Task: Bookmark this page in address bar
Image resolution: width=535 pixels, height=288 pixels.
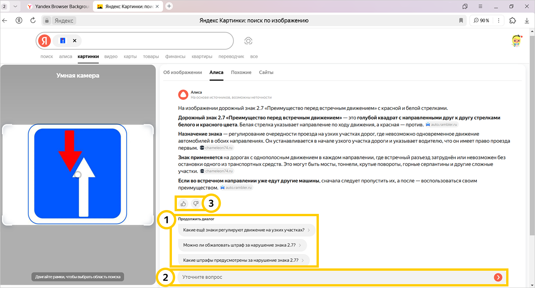Action: pyautogui.click(x=461, y=21)
